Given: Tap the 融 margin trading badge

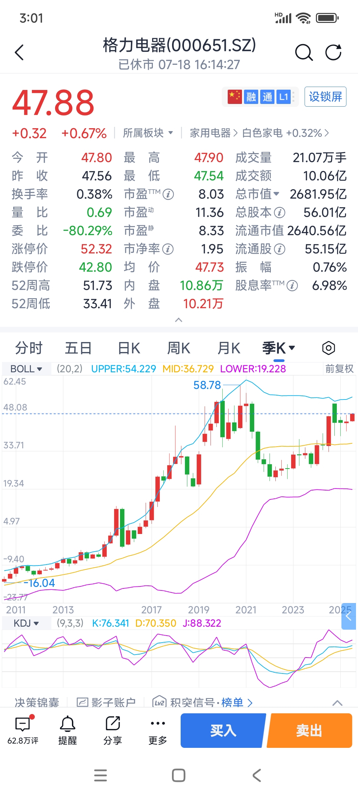Looking at the screenshot, I should click(x=251, y=97).
